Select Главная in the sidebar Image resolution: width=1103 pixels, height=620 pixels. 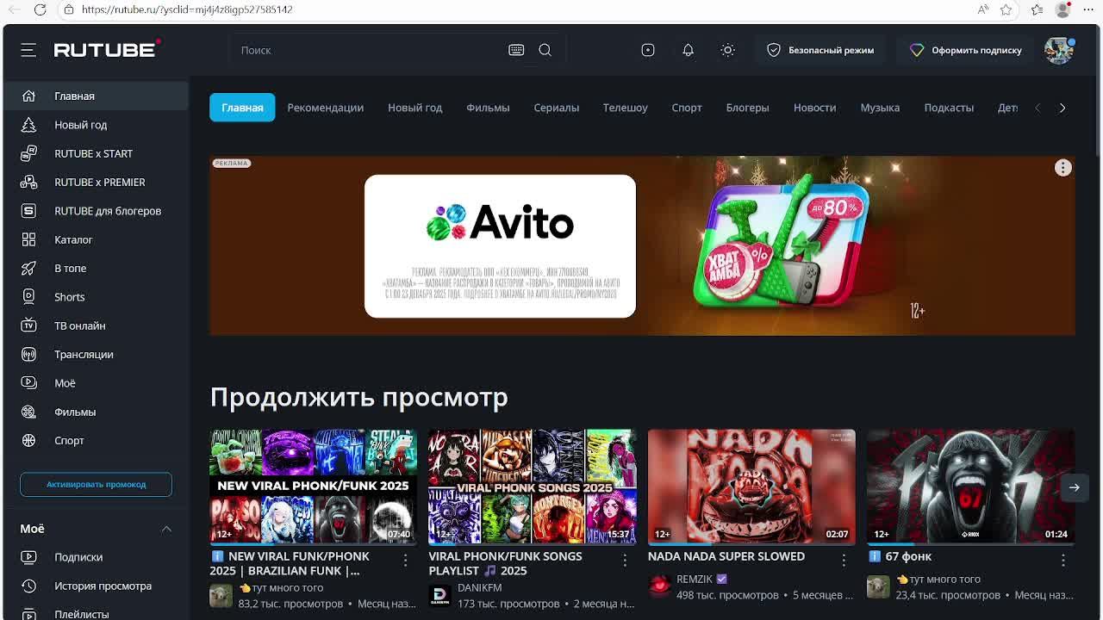[95, 96]
